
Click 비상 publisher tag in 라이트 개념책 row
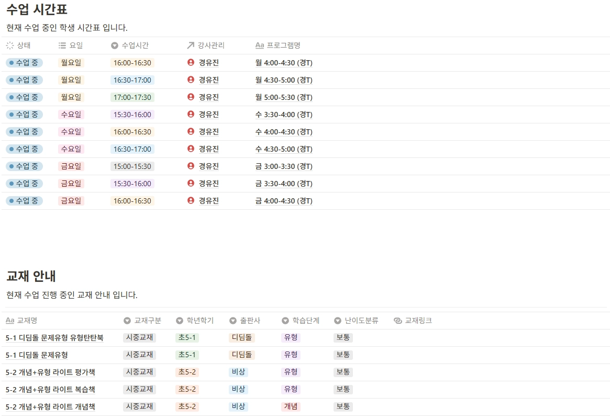[x=238, y=406]
